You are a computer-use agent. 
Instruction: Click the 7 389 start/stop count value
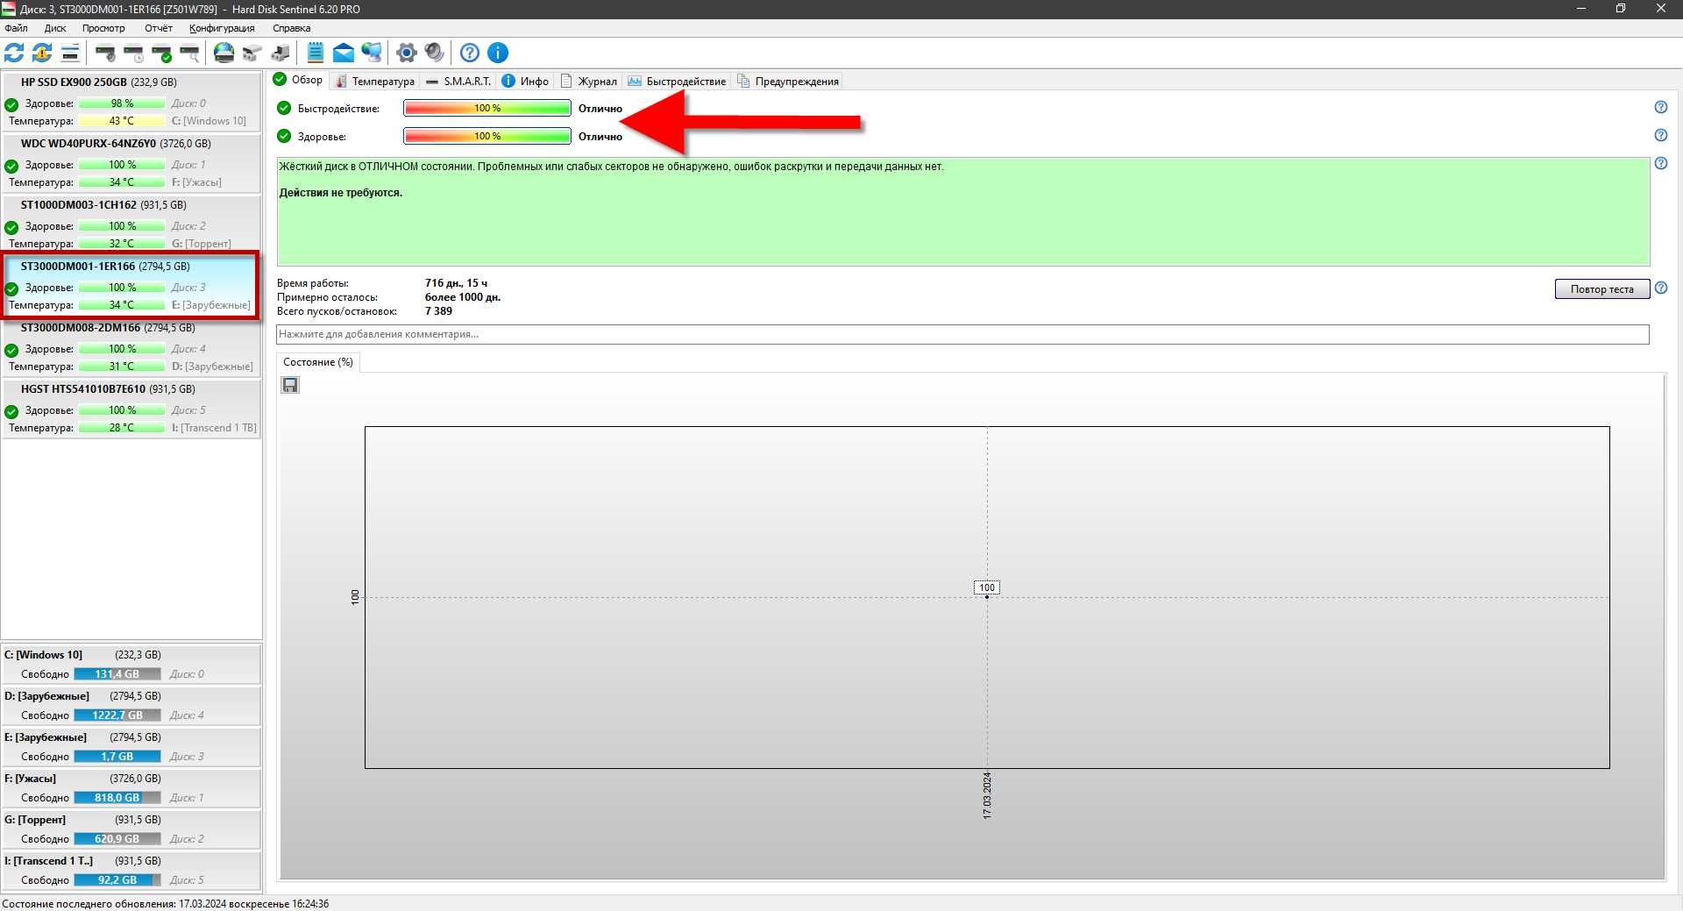pos(438,311)
